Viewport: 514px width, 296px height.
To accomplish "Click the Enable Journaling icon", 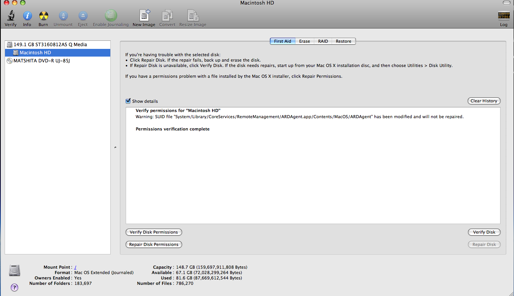I will coord(111,16).
